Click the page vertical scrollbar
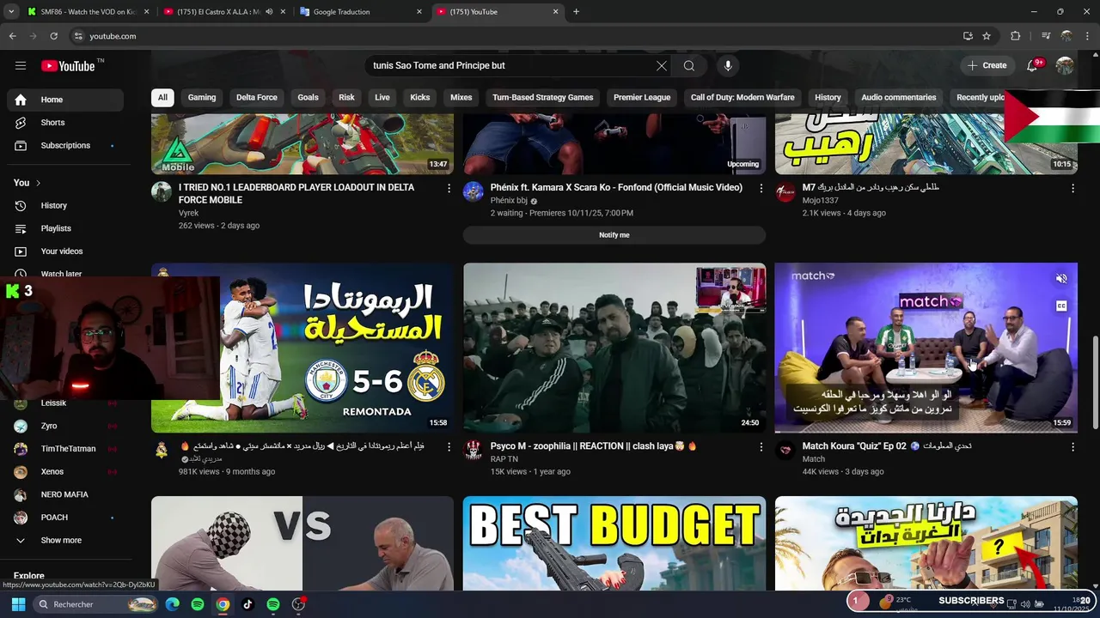 (1095, 382)
